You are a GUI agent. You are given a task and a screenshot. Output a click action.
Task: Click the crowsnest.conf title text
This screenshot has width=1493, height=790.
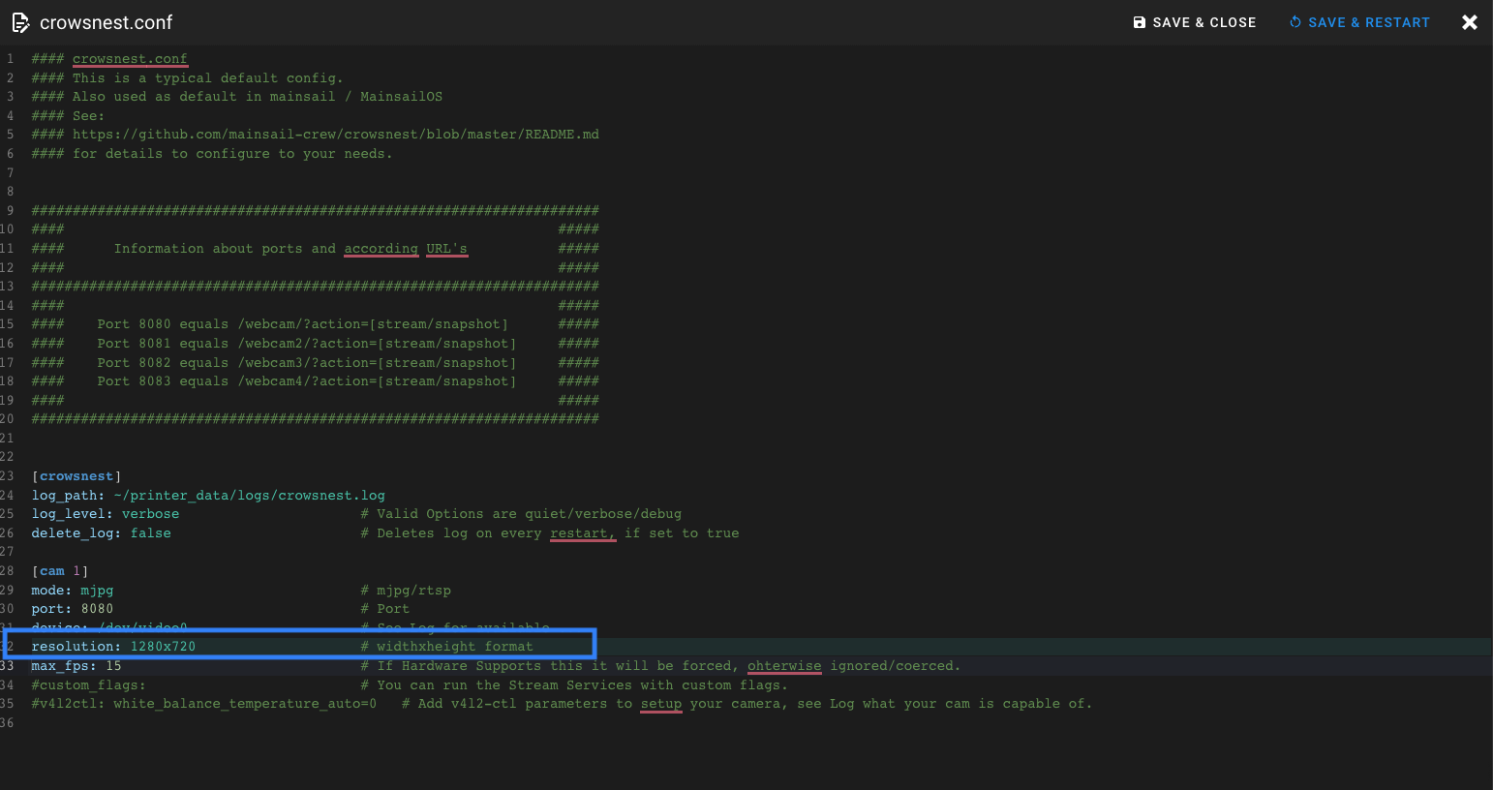[106, 22]
